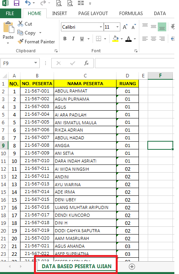
Task: Open the Name Box dropdown arrow
Action: click(36, 63)
